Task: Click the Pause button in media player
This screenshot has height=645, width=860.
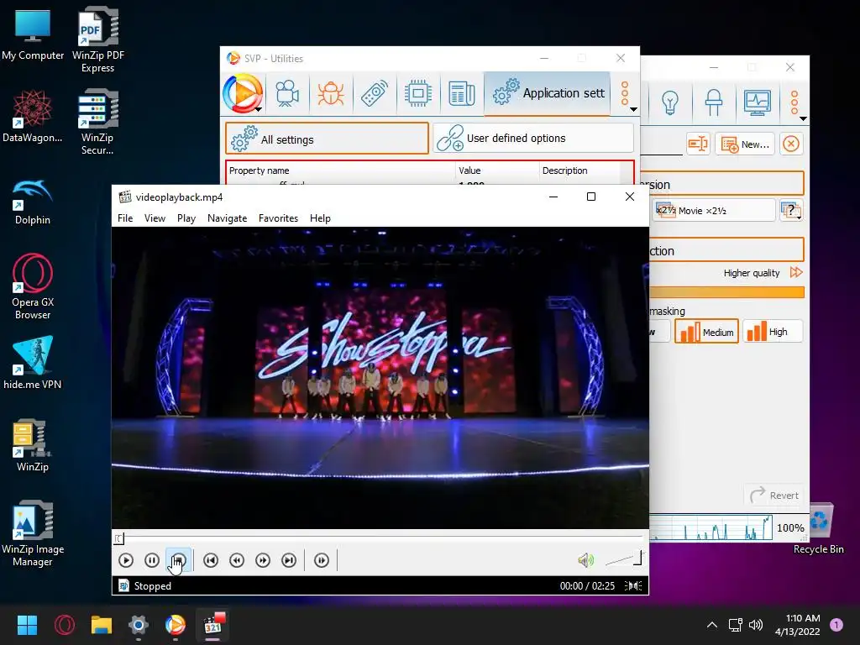Action: pyautogui.click(x=152, y=560)
